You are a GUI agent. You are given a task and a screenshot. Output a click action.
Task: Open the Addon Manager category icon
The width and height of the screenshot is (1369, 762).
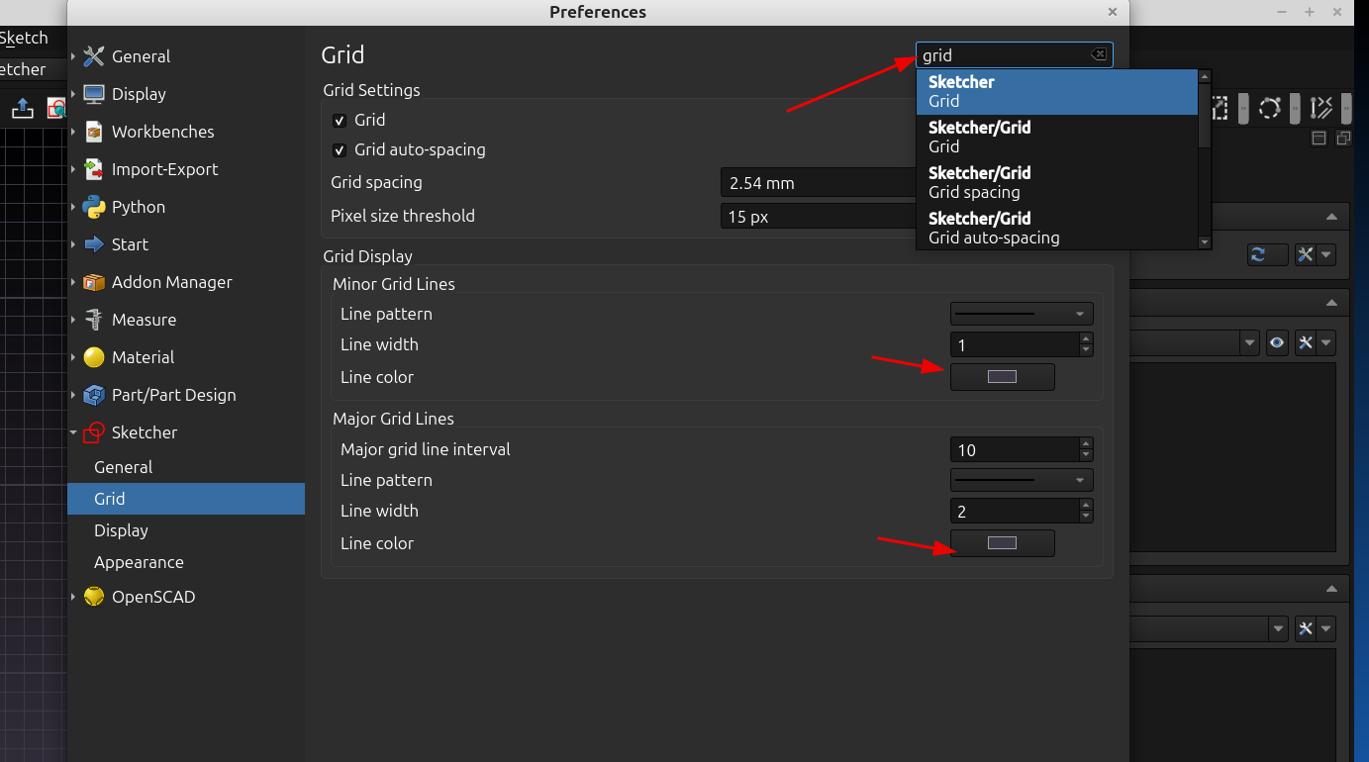click(x=94, y=282)
